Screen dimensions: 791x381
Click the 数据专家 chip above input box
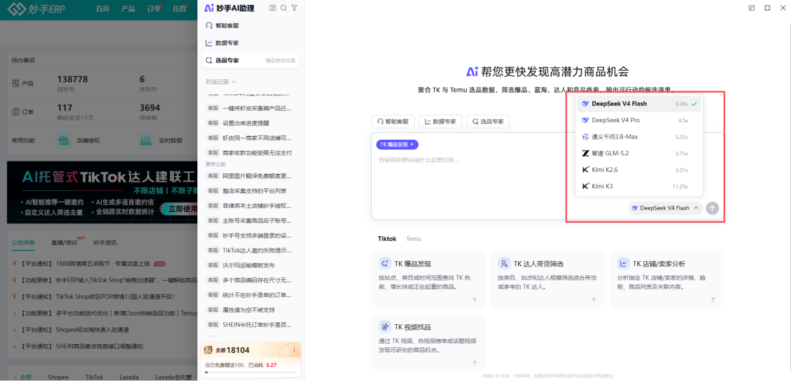(440, 122)
